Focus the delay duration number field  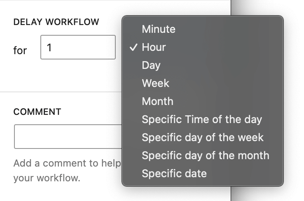click(x=78, y=47)
